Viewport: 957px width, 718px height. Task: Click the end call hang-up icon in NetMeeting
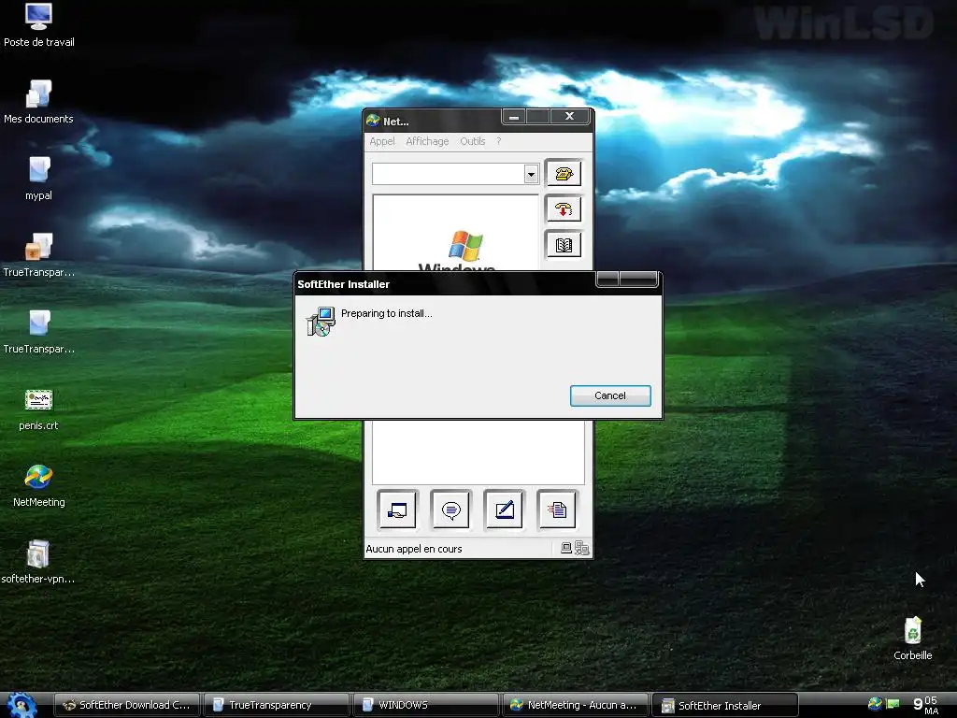(x=564, y=209)
